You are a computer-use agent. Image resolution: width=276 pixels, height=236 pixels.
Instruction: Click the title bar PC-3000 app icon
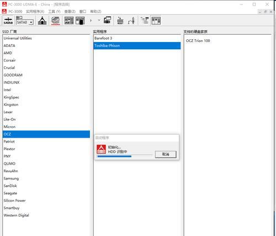point(4,4)
